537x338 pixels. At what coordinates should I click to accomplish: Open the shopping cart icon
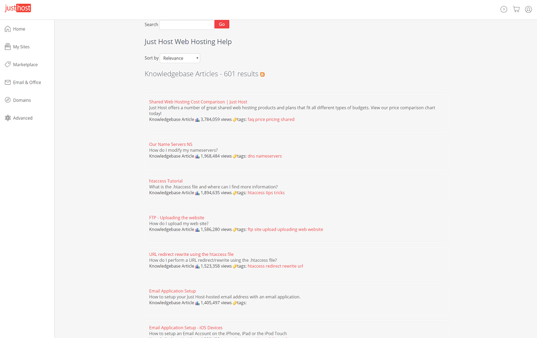(x=516, y=9)
